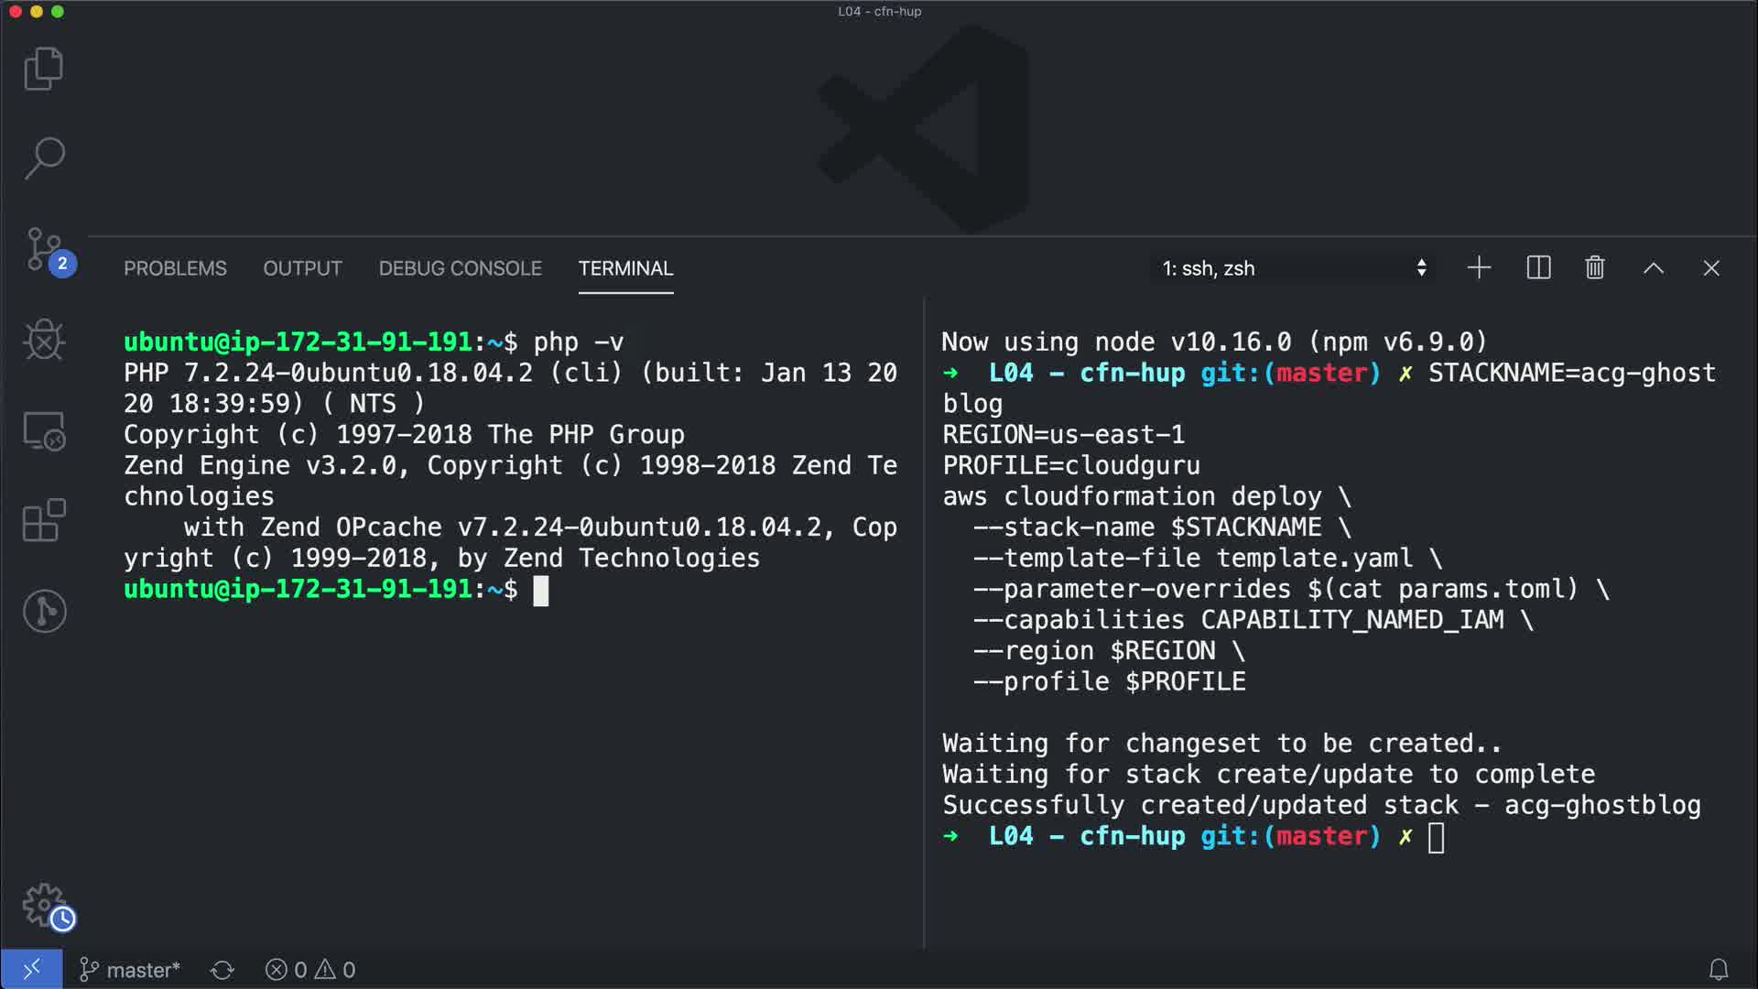Open the Manage gear icon
The image size is (1758, 989).
point(43,905)
